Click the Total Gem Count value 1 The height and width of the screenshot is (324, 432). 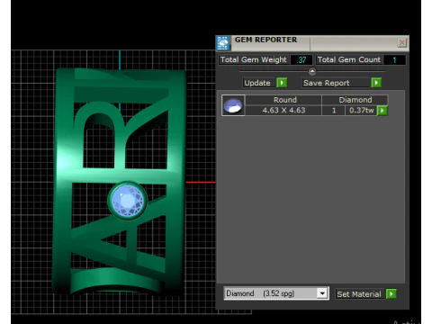tap(394, 60)
